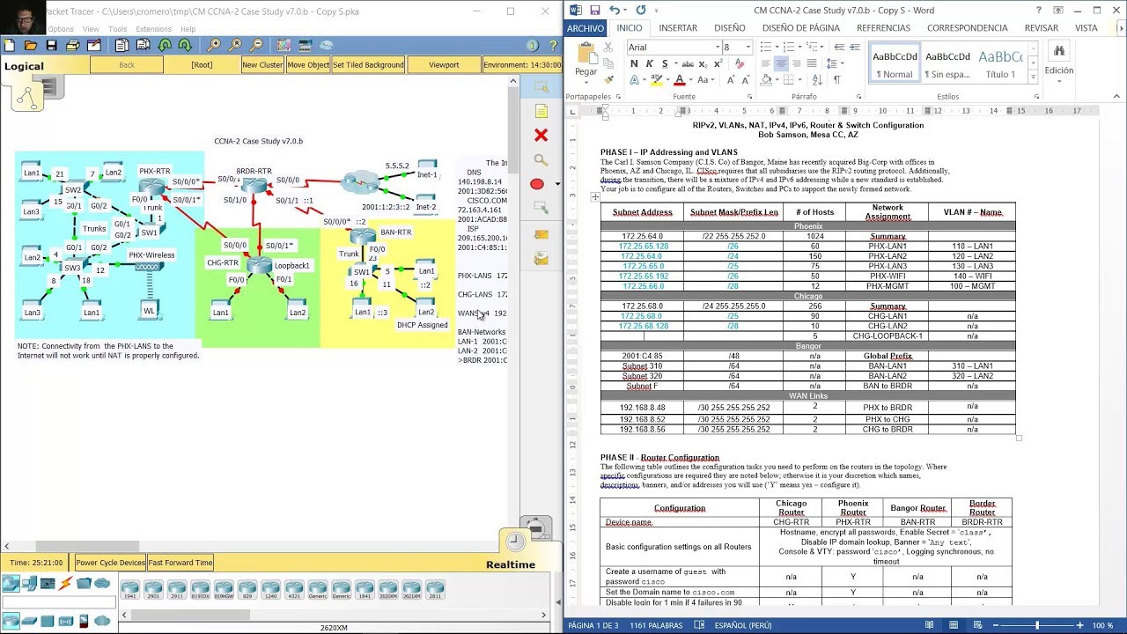This screenshot has width=1127, height=634.
Task: Open Packet Tracer Tools menu
Action: coord(117,29)
